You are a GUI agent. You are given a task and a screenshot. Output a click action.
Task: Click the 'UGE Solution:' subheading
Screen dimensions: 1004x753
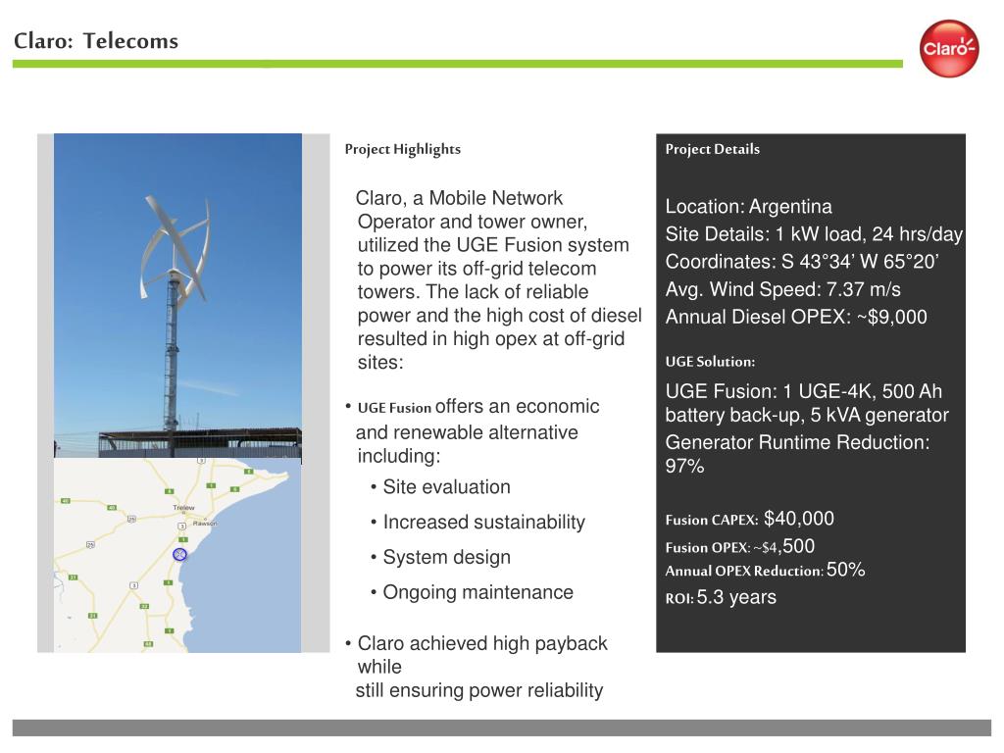pyautogui.click(x=710, y=362)
